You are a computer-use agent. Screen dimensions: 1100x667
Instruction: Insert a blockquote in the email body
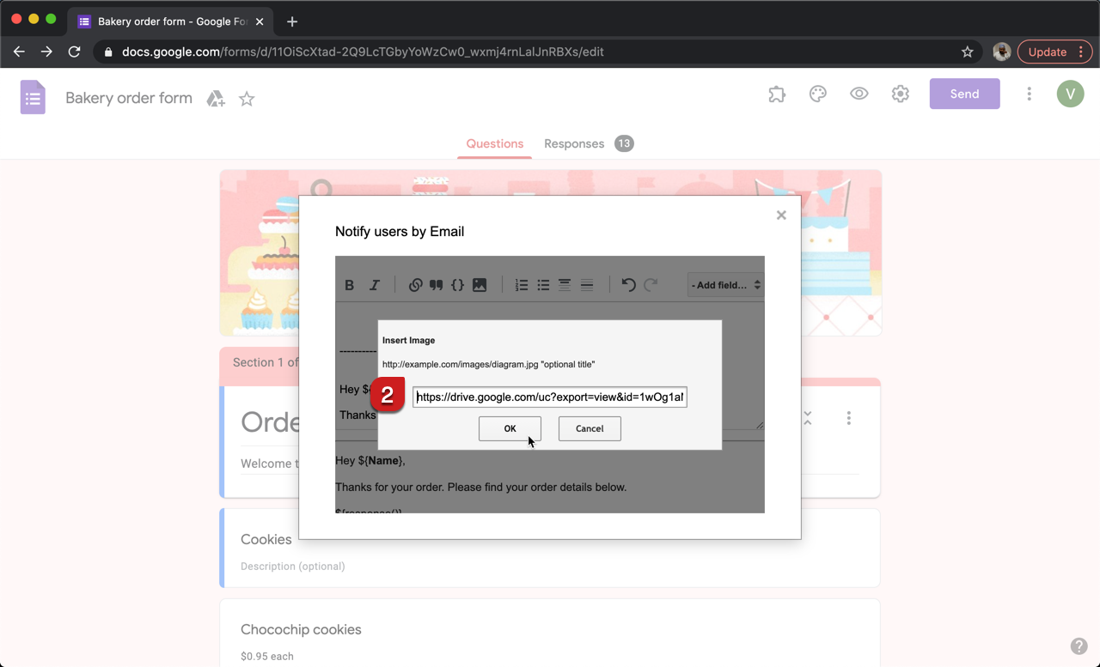[x=436, y=284]
